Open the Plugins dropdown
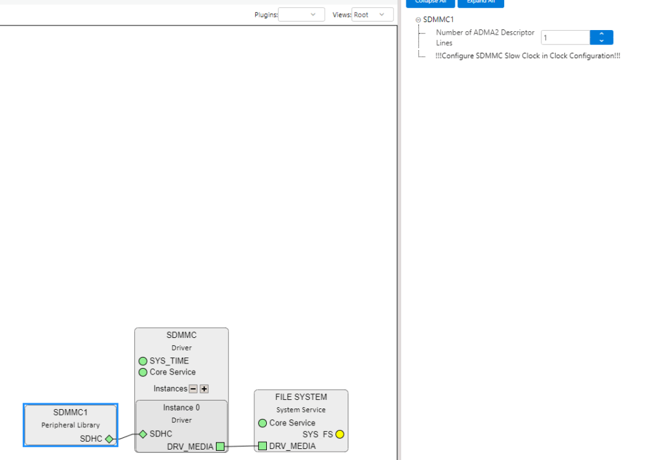The width and height of the screenshot is (668, 460). tap(301, 14)
